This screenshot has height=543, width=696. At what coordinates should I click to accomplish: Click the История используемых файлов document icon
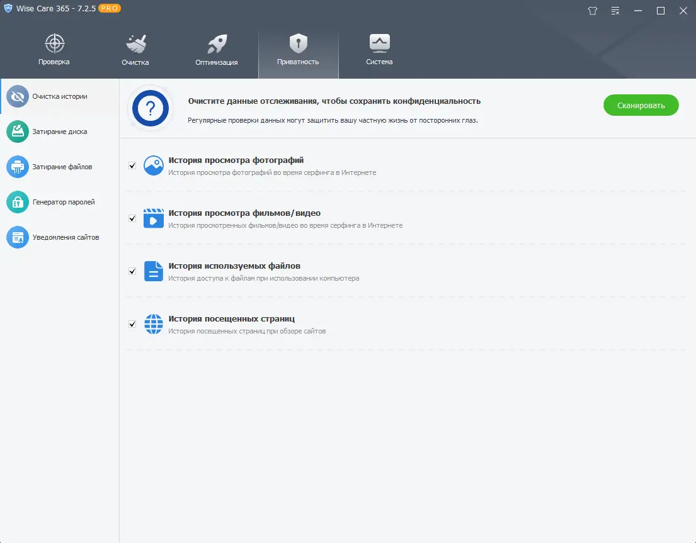(x=154, y=271)
